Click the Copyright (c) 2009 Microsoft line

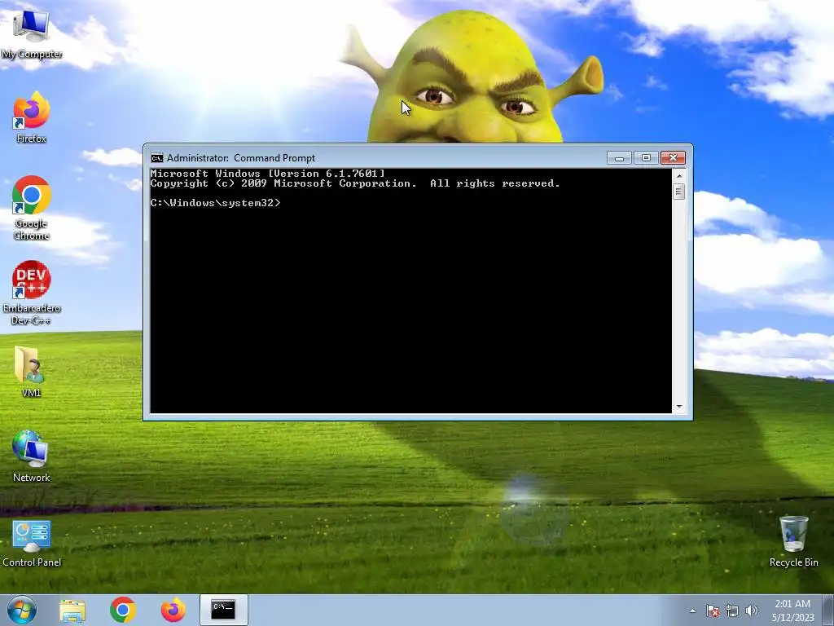tap(355, 183)
